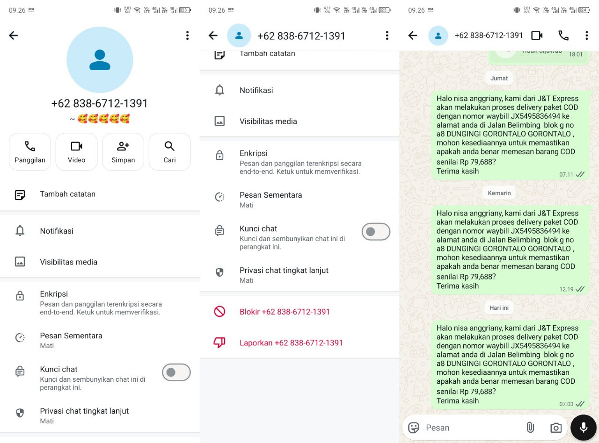The width and height of the screenshot is (599, 443).
Task: Open Notifikasi settings in left screen
Action: pyautogui.click(x=100, y=231)
